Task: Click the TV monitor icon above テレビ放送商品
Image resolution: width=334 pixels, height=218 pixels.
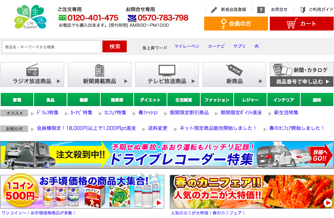Action: (x=167, y=70)
